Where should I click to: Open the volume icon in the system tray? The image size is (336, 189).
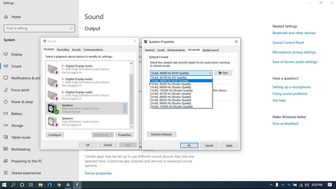pyautogui.click(x=306, y=185)
